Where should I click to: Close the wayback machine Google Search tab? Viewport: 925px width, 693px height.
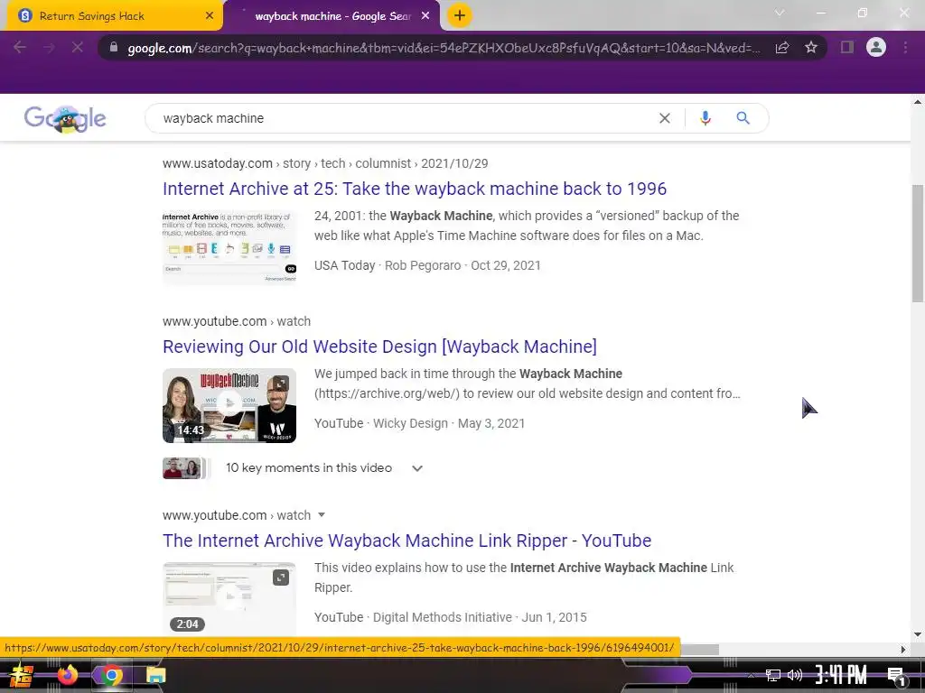click(425, 16)
